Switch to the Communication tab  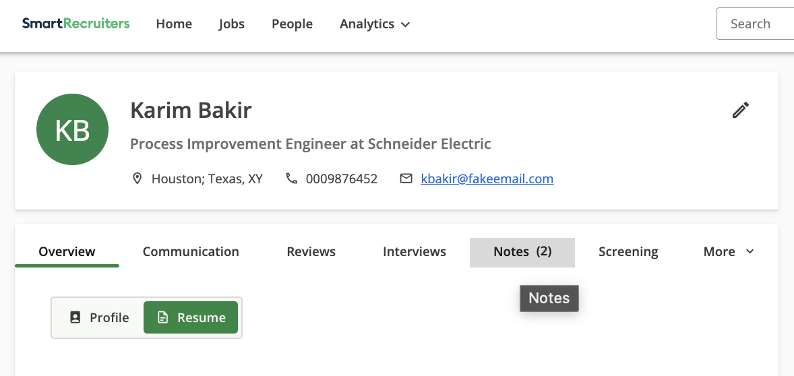click(191, 251)
